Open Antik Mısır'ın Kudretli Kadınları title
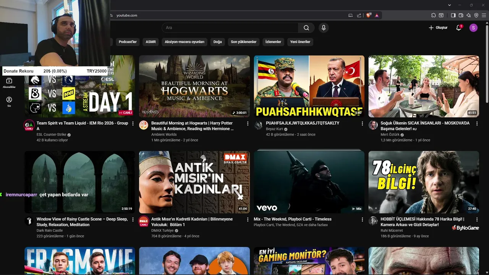Screen dimensions: 489x275 [x=192, y=222]
